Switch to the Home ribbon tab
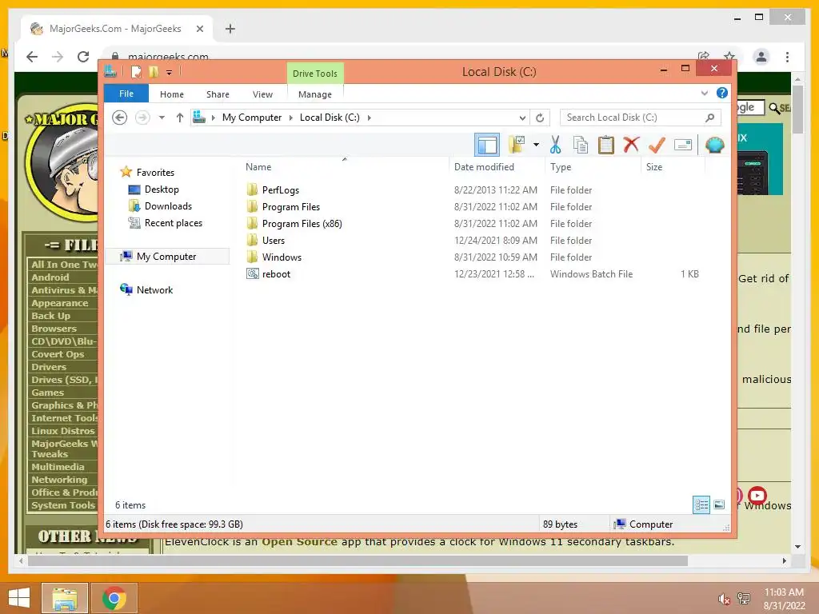 click(172, 94)
